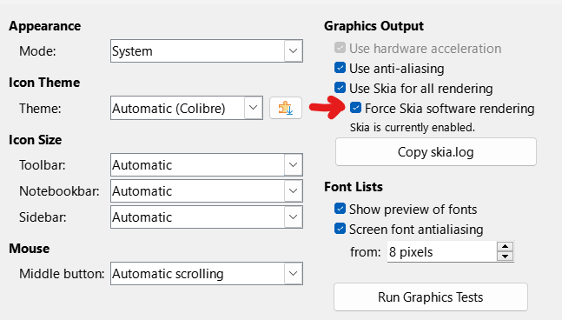Open the Notebookbar icon size dropdown
The image size is (562, 320).
pos(207,190)
